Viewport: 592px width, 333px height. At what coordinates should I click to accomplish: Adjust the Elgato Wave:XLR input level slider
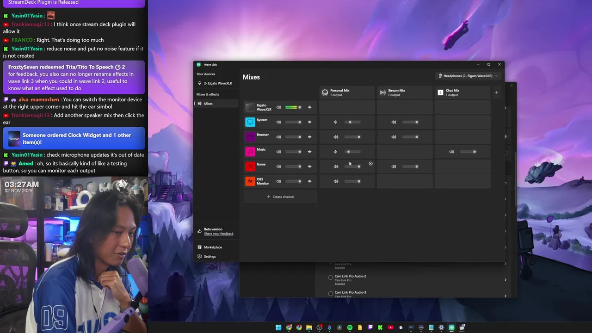click(293, 107)
